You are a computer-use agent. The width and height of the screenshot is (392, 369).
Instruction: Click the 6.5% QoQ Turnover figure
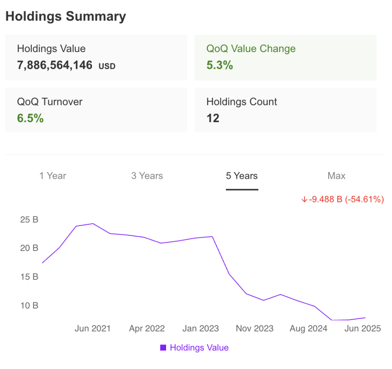pyautogui.click(x=30, y=118)
